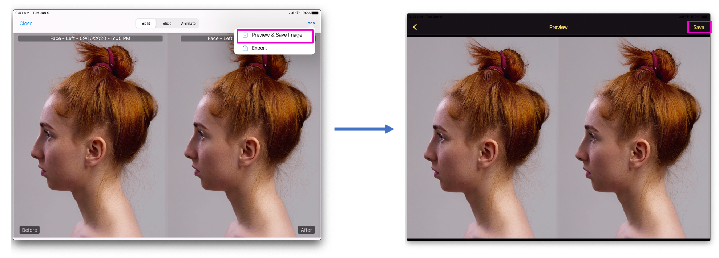Tap the battery icon in the light status bar
The image size is (719, 258).
coord(315,13)
